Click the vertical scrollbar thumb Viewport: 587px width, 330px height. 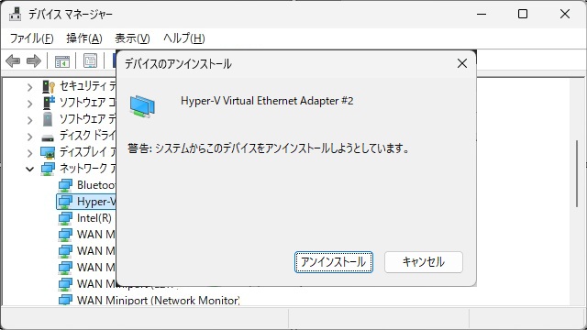(x=577, y=173)
